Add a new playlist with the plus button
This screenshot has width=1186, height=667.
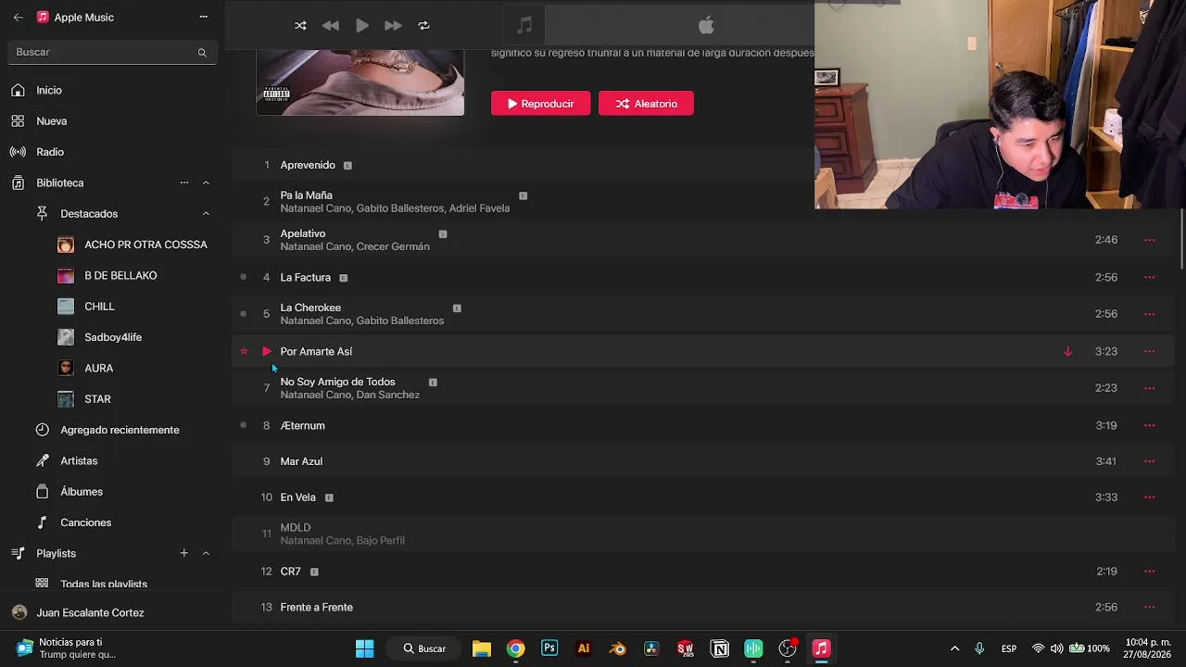pyautogui.click(x=183, y=553)
